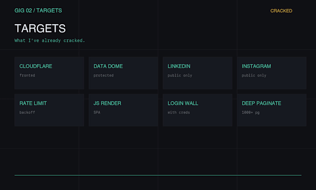Image resolution: width=316 pixels, height=190 pixels.
Task: Click the CRACKED status label
Action: 281,11
